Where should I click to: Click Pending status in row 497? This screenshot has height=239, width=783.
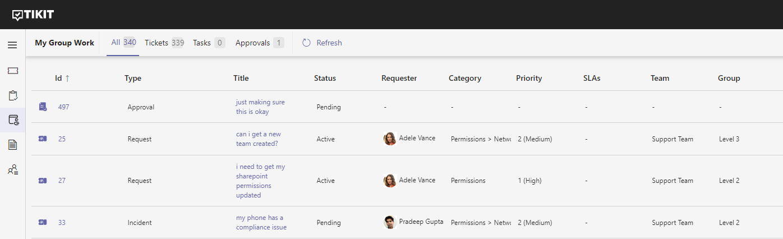pos(329,107)
